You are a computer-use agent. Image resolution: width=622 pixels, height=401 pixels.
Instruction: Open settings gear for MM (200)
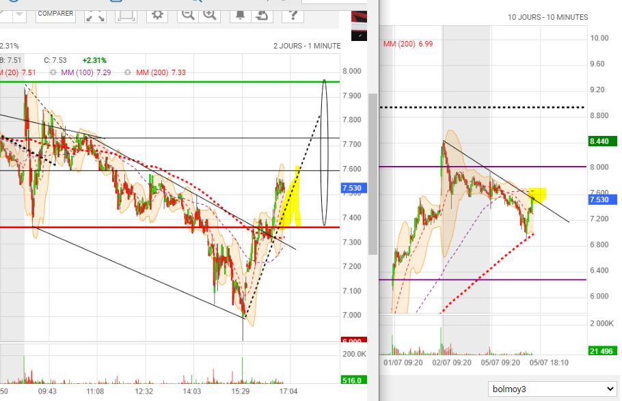pos(127,72)
